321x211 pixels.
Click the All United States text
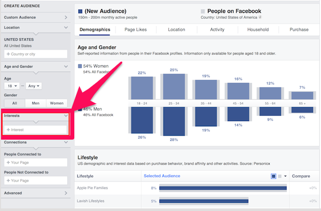[18, 46]
